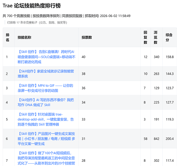The image size is (177, 166).
Task: Select vote count 34 in rank 4 row
Action: point(84,102)
